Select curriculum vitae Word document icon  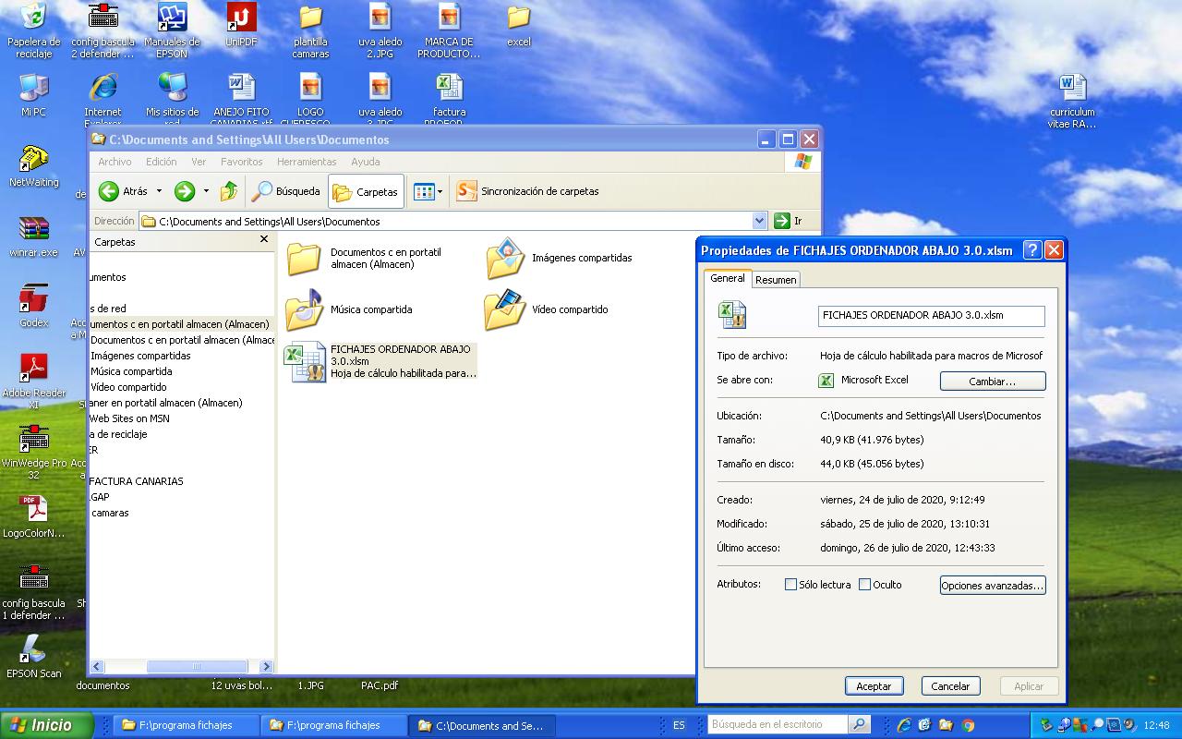1072,102
